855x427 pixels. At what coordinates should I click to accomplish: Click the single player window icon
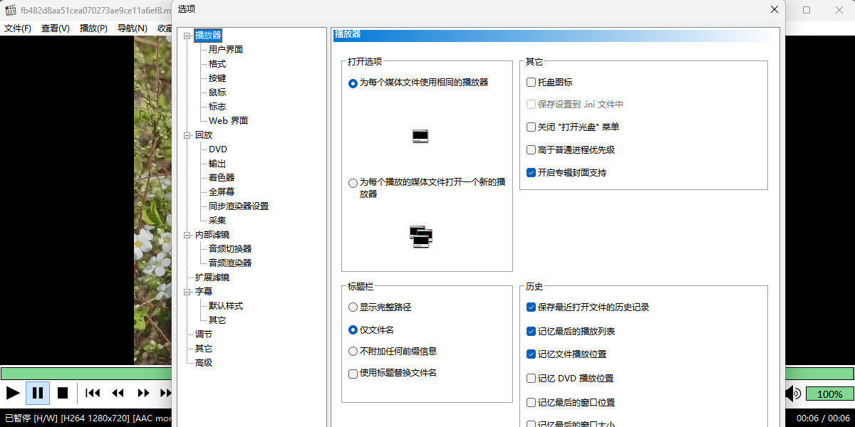click(420, 136)
